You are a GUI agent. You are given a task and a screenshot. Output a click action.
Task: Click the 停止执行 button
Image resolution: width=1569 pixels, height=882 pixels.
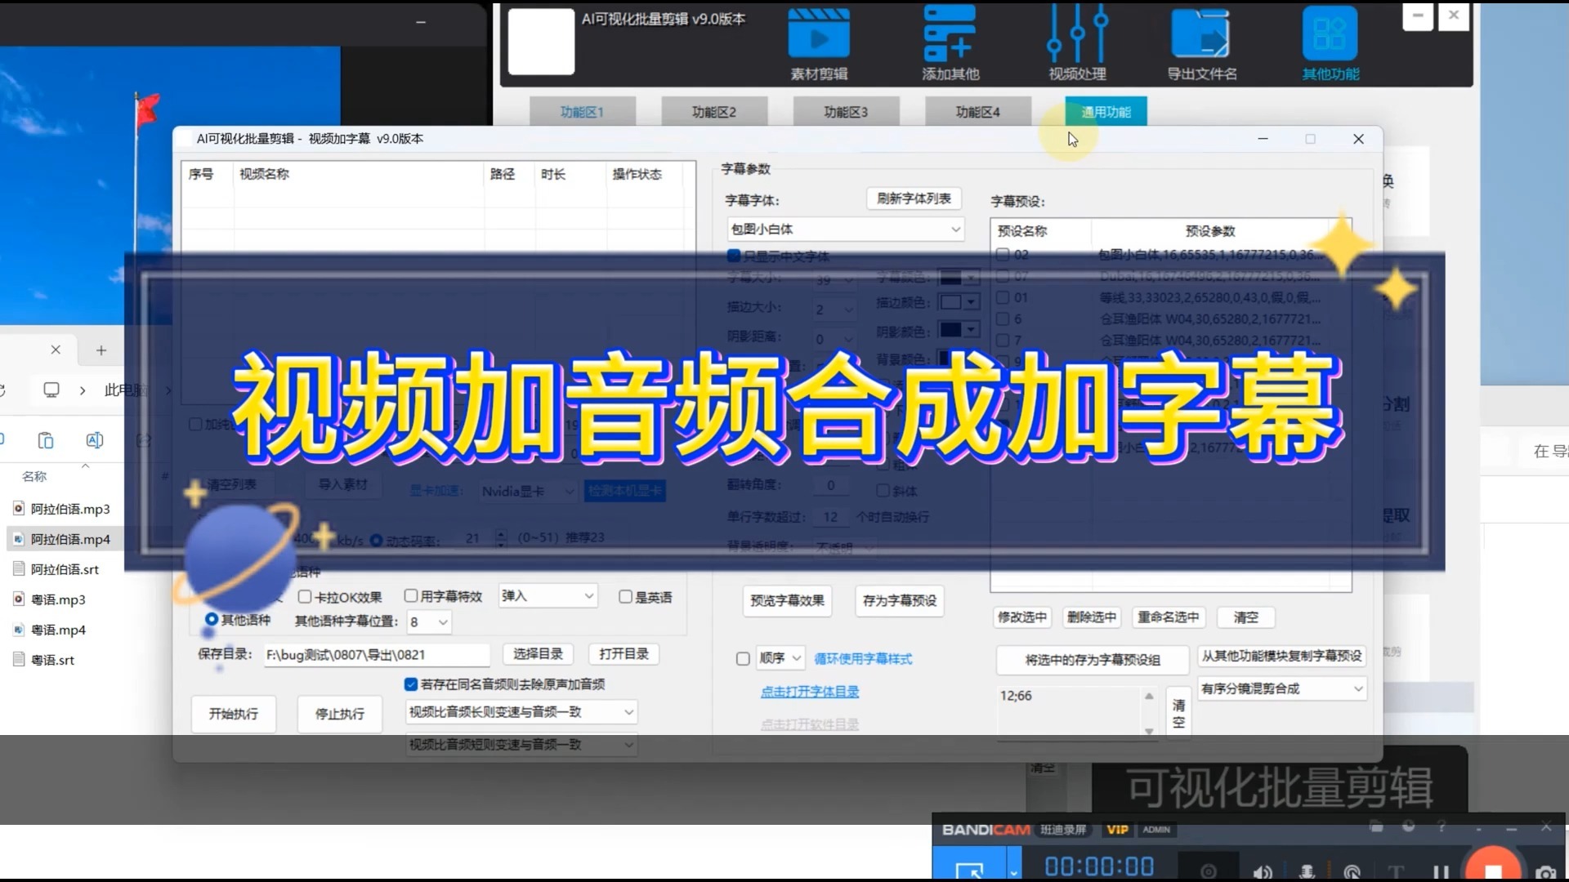339,714
